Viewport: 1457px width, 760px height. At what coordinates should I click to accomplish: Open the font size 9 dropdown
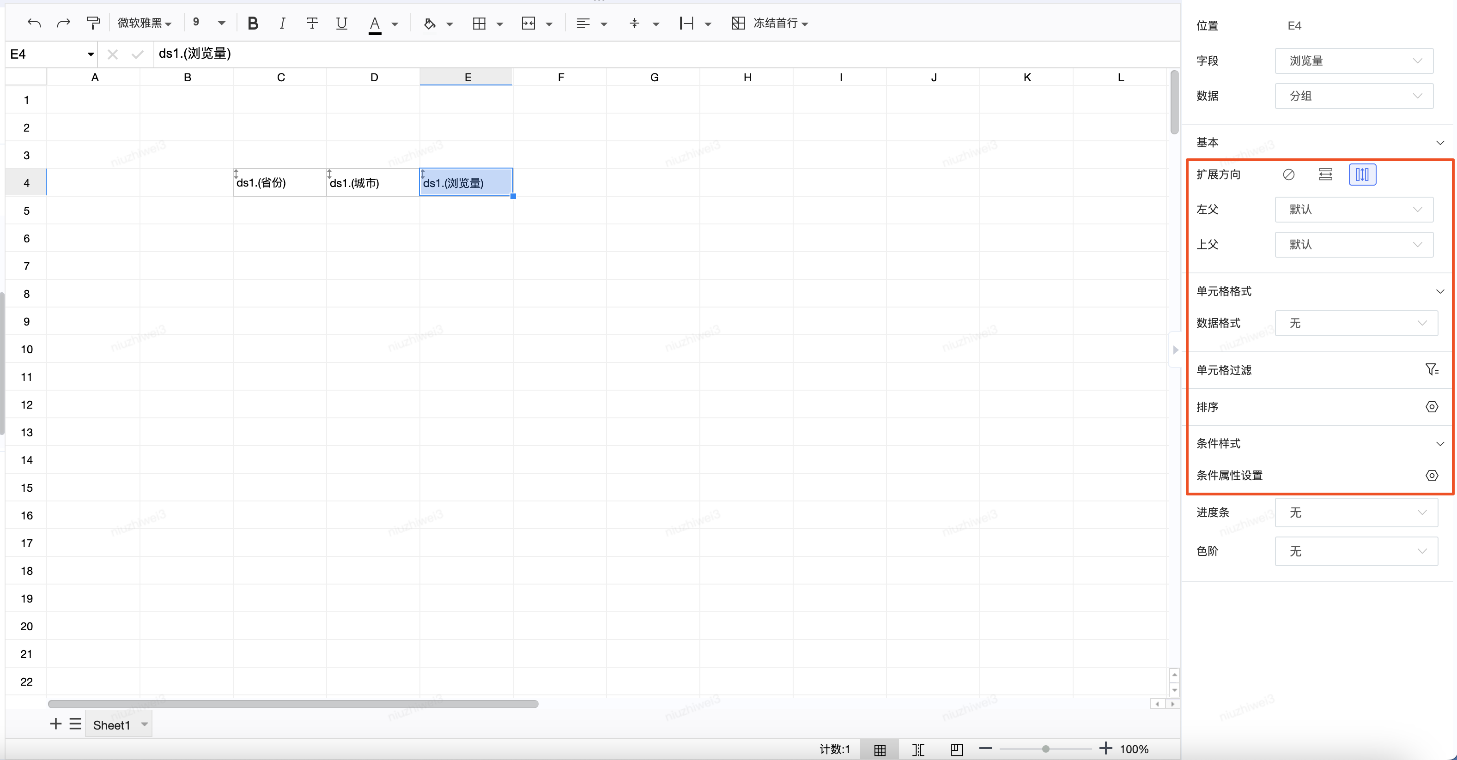[209, 23]
